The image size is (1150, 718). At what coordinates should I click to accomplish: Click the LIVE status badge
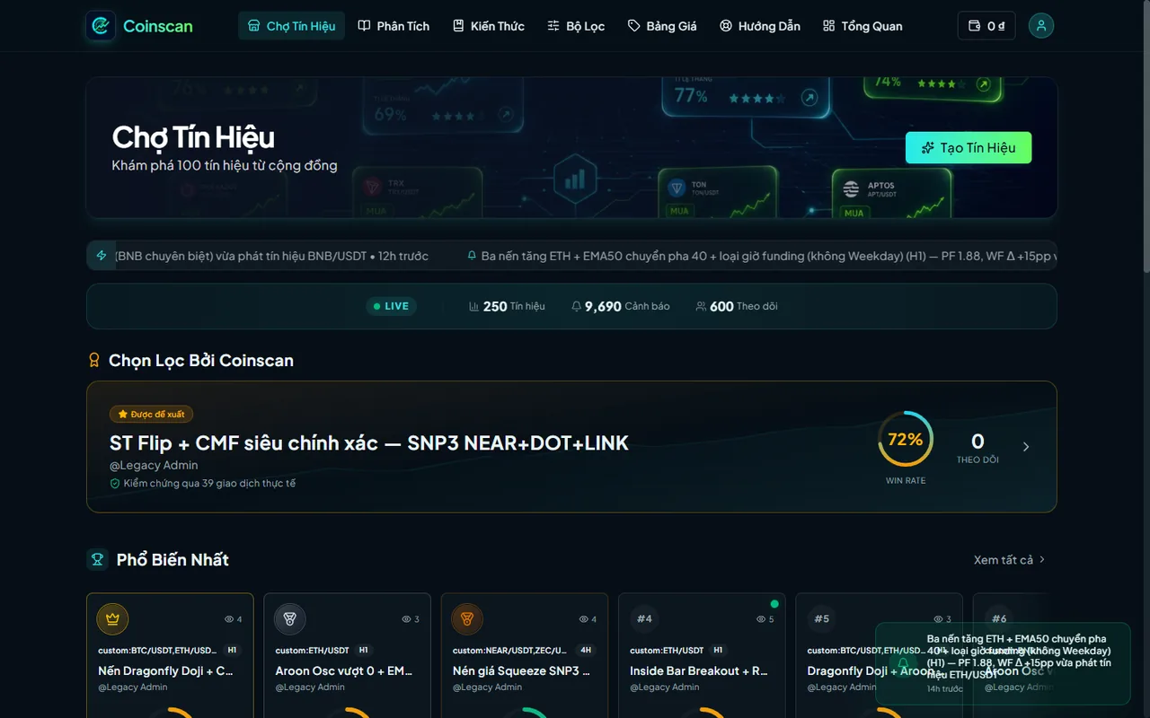[x=391, y=306]
